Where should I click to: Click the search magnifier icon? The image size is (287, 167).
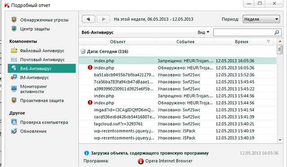pos(277,32)
